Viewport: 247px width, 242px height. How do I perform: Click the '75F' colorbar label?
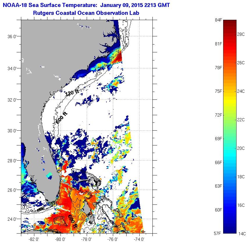pyautogui.click(x=218, y=91)
